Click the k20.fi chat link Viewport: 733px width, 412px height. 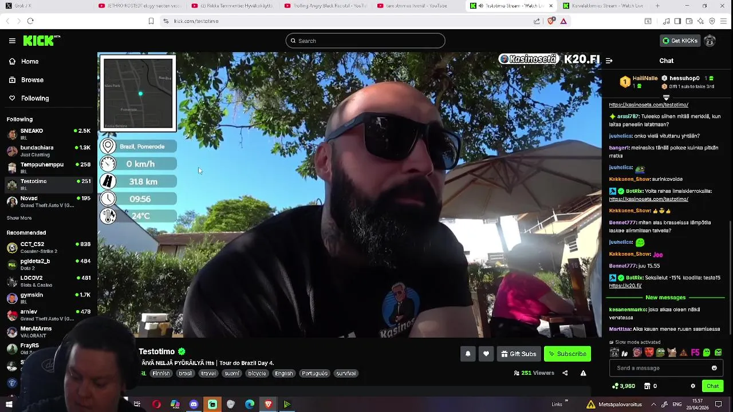(x=625, y=286)
